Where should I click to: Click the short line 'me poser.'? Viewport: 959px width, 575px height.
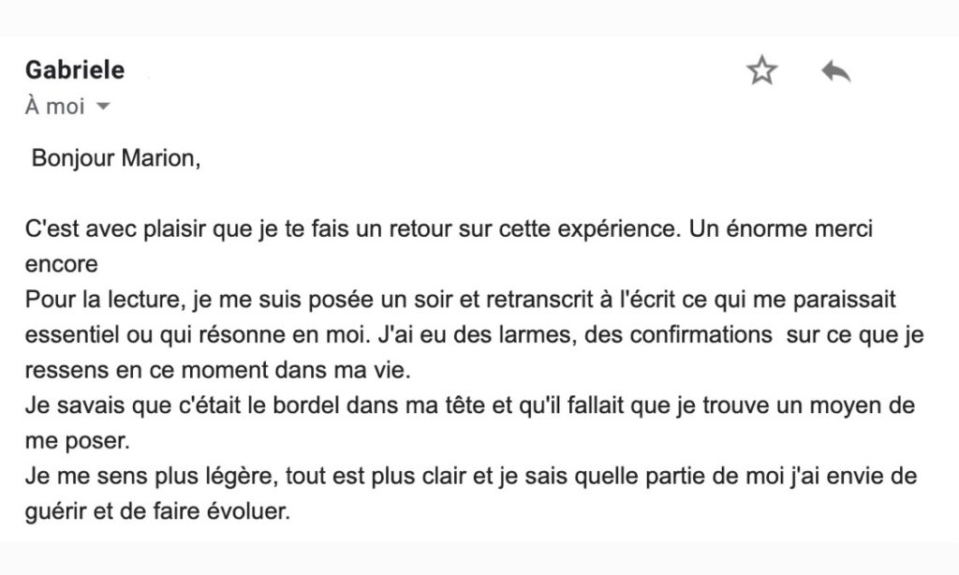coord(78,441)
